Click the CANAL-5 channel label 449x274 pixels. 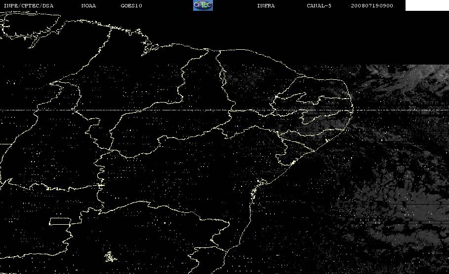[x=319, y=6]
